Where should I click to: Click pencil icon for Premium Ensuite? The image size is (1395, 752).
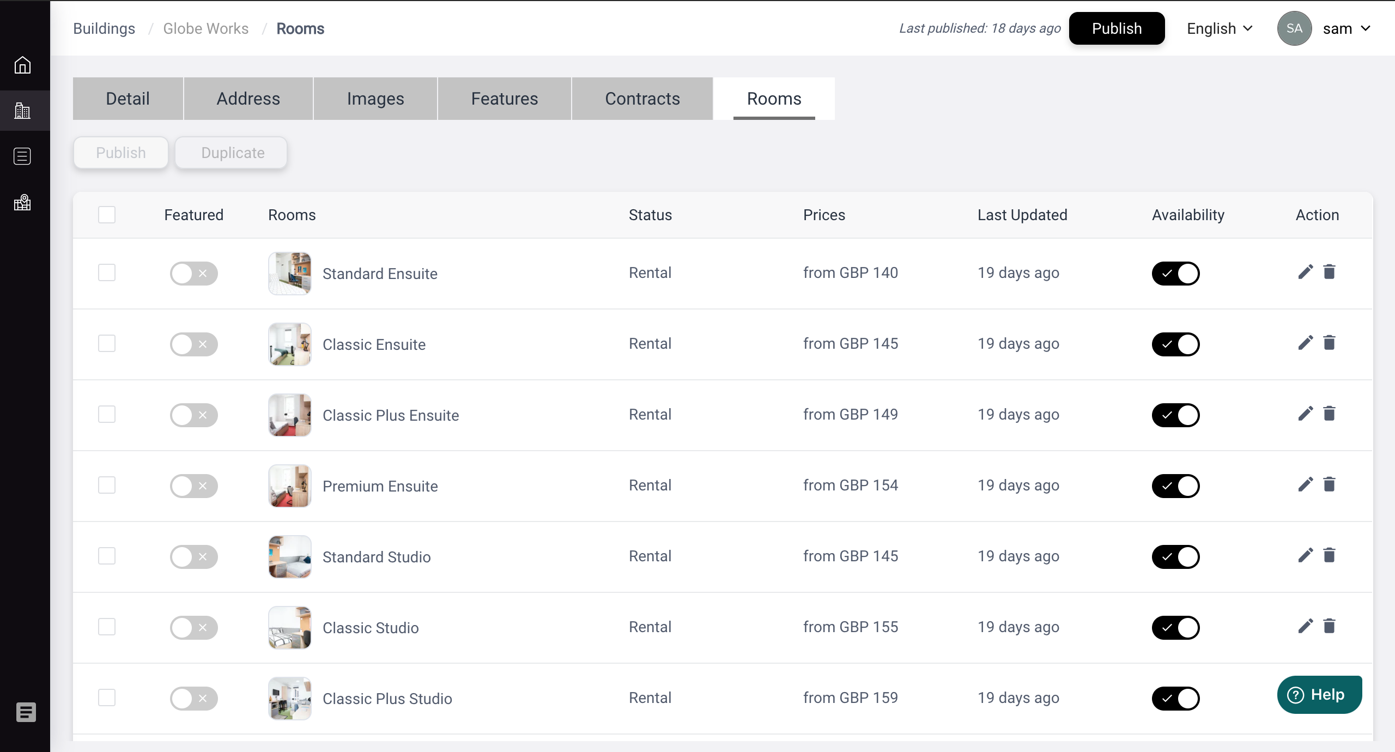click(x=1305, y=484)
